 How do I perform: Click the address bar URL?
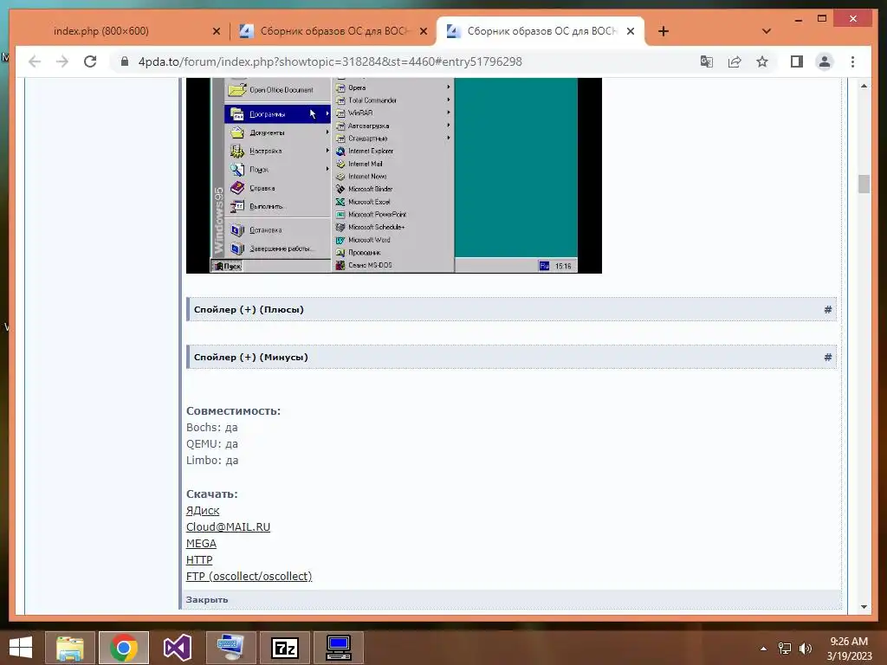click(x=330, y=61)
